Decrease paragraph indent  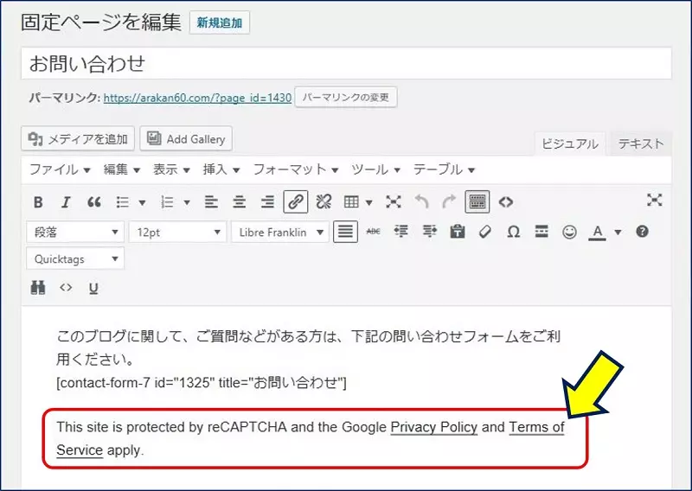coord(400,232)
